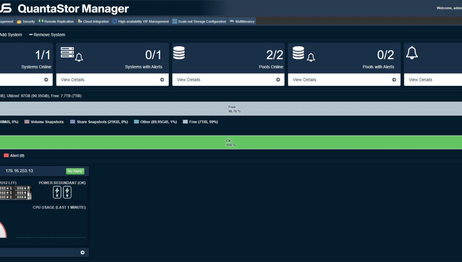Click the Systems with Alerts server-bell icon

tap(71, 54)
